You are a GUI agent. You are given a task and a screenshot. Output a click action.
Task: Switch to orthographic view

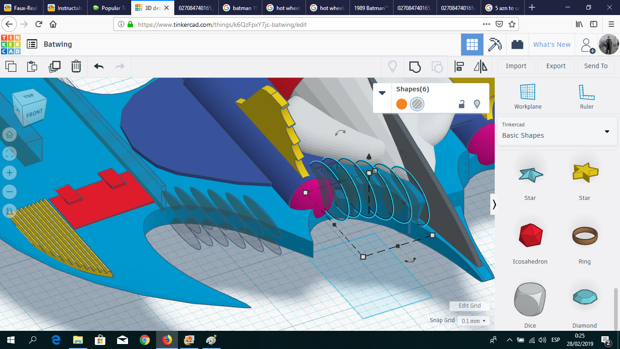(10, 211)
